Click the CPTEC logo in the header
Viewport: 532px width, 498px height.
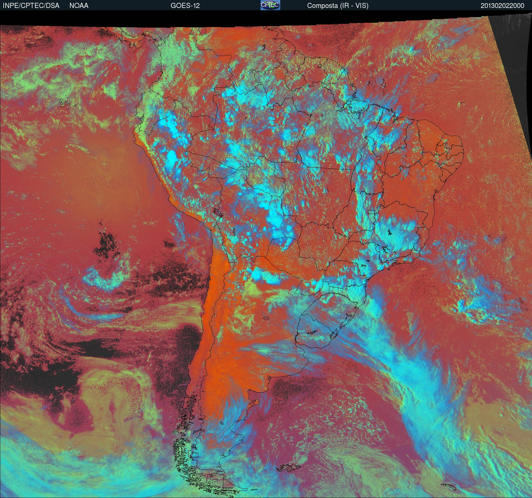(270, 5)
